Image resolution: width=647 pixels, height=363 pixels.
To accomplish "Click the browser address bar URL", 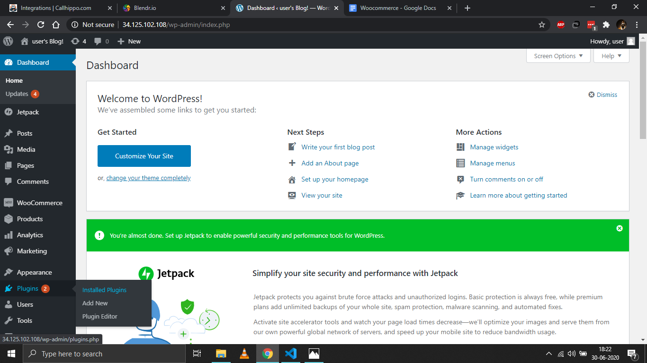I will [x=176, y=25].
